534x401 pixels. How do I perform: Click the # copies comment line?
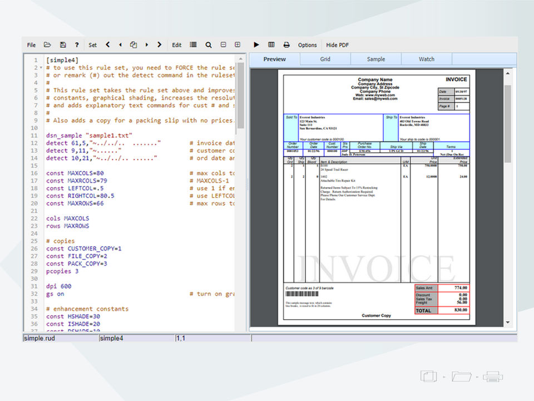coord(60,241)
